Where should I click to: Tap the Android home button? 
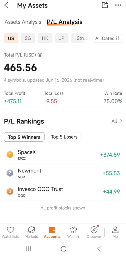pyautogui.click(x=63, y=249)
